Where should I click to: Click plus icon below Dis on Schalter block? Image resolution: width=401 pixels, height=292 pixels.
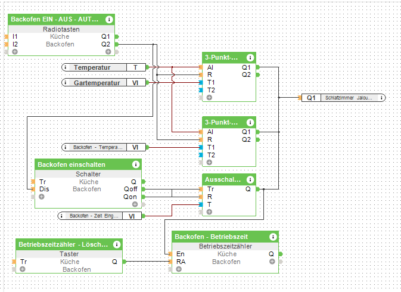pos(42,197)
